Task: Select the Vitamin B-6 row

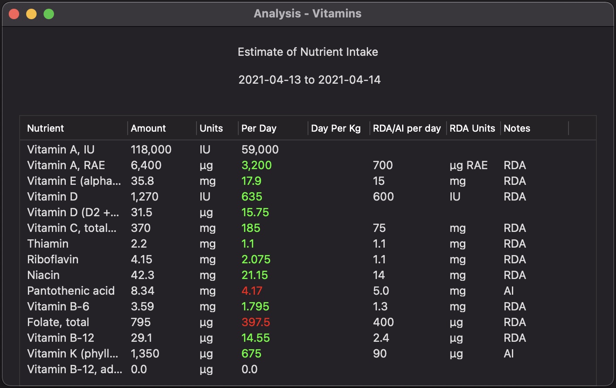Action: coord(58,306)
